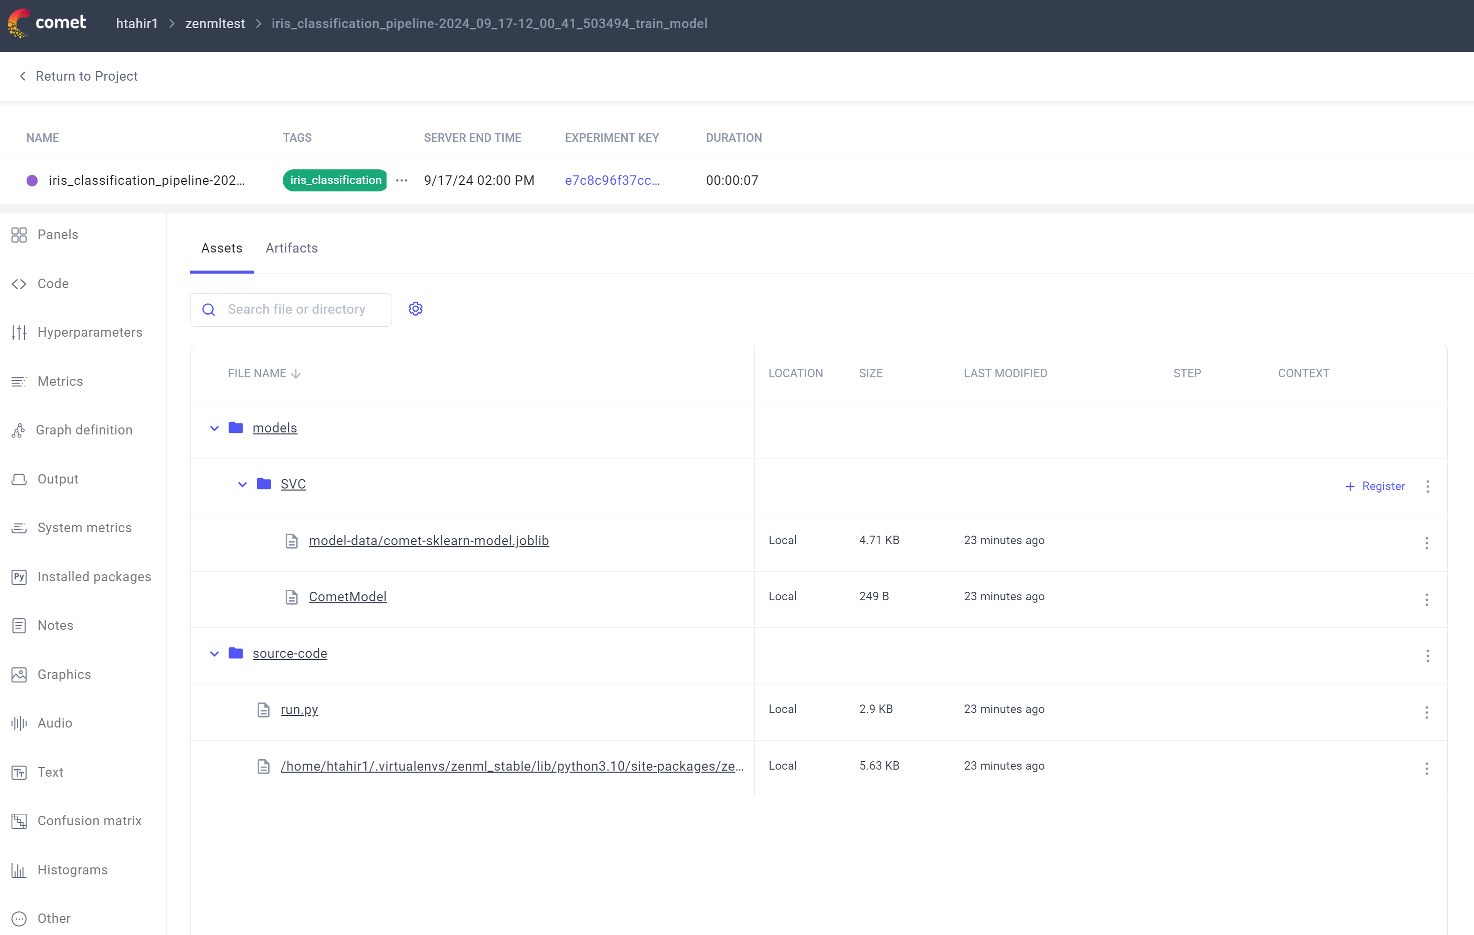Open the Notes sidebar icon
Image resolution: width=1474 pixels, height=935 pixels.
[x=19, y=625]
